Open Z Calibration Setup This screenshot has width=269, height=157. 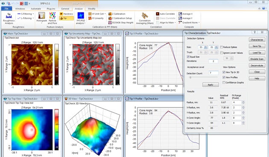[120, 18]
